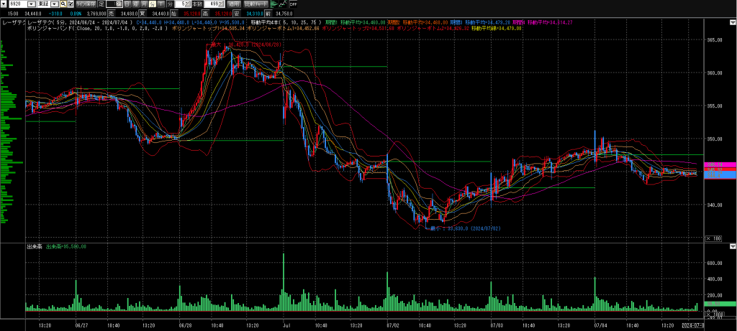The height and width of the screenshot is (331, 737).
Task: Click the magnifier stock search icon
Action: point(61,4)
